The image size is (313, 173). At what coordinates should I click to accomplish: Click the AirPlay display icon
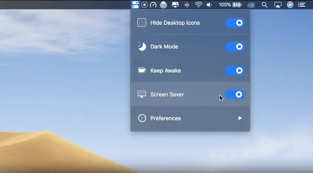(x=278, y=5)
